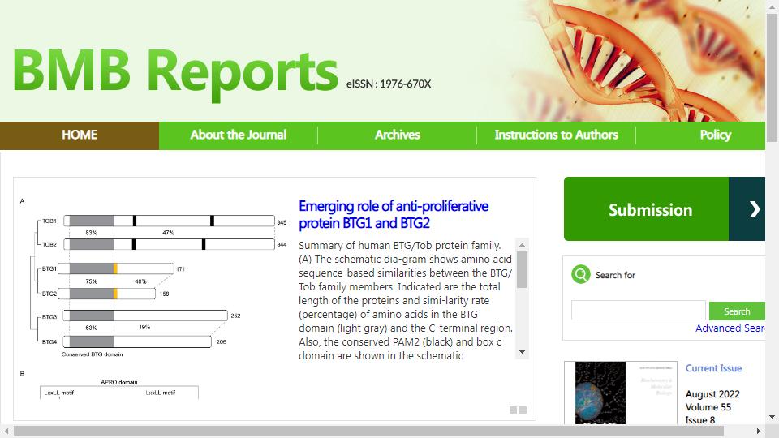Click the BTG/Tob family schematic figure

click(x=154, y=298)
